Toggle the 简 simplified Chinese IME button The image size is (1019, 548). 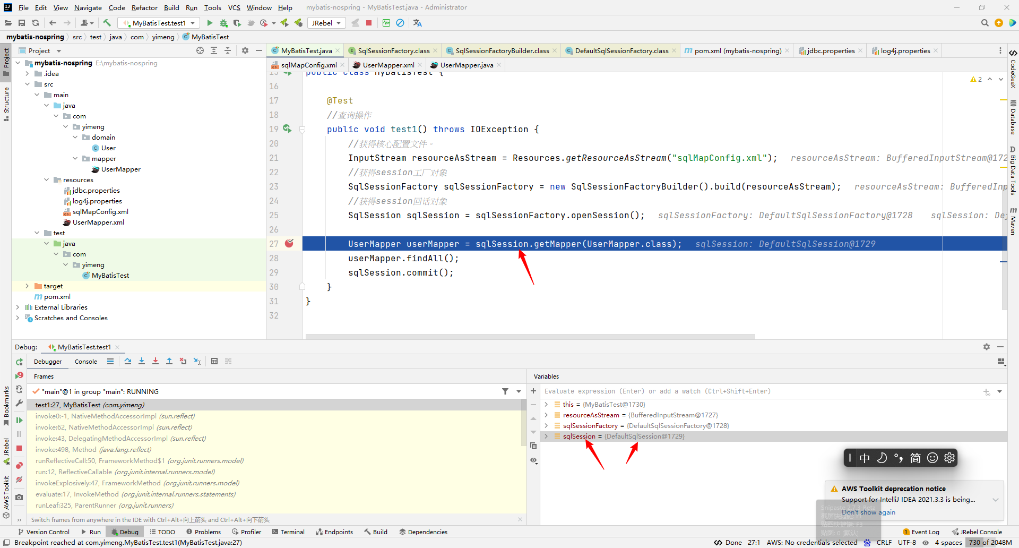tap(916, 458)
